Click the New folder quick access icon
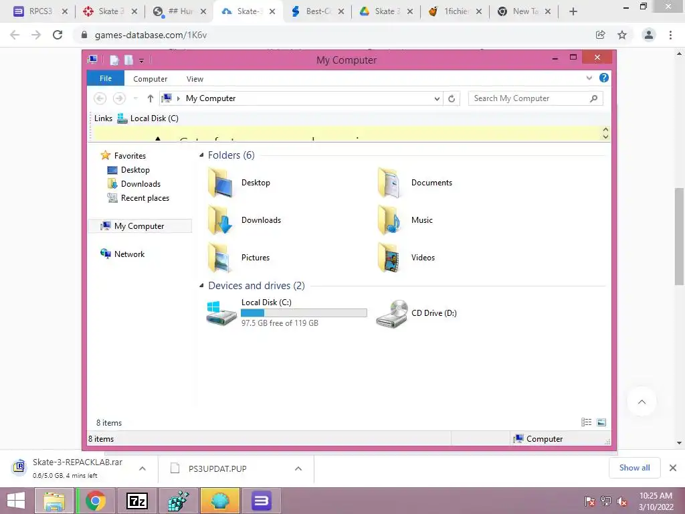 pos(128,60)
